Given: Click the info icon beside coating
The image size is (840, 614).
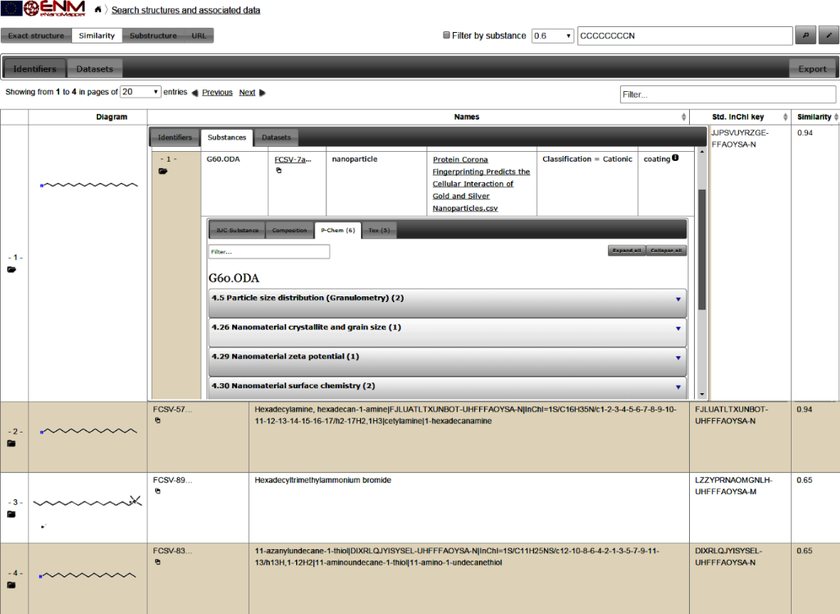Looking at the screenshot, I should [675, 158].
